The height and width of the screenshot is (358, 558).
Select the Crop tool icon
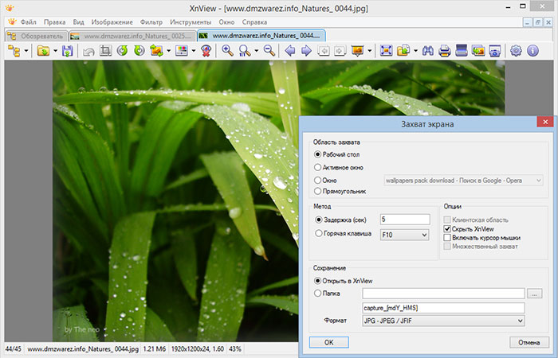pos(105,51)
